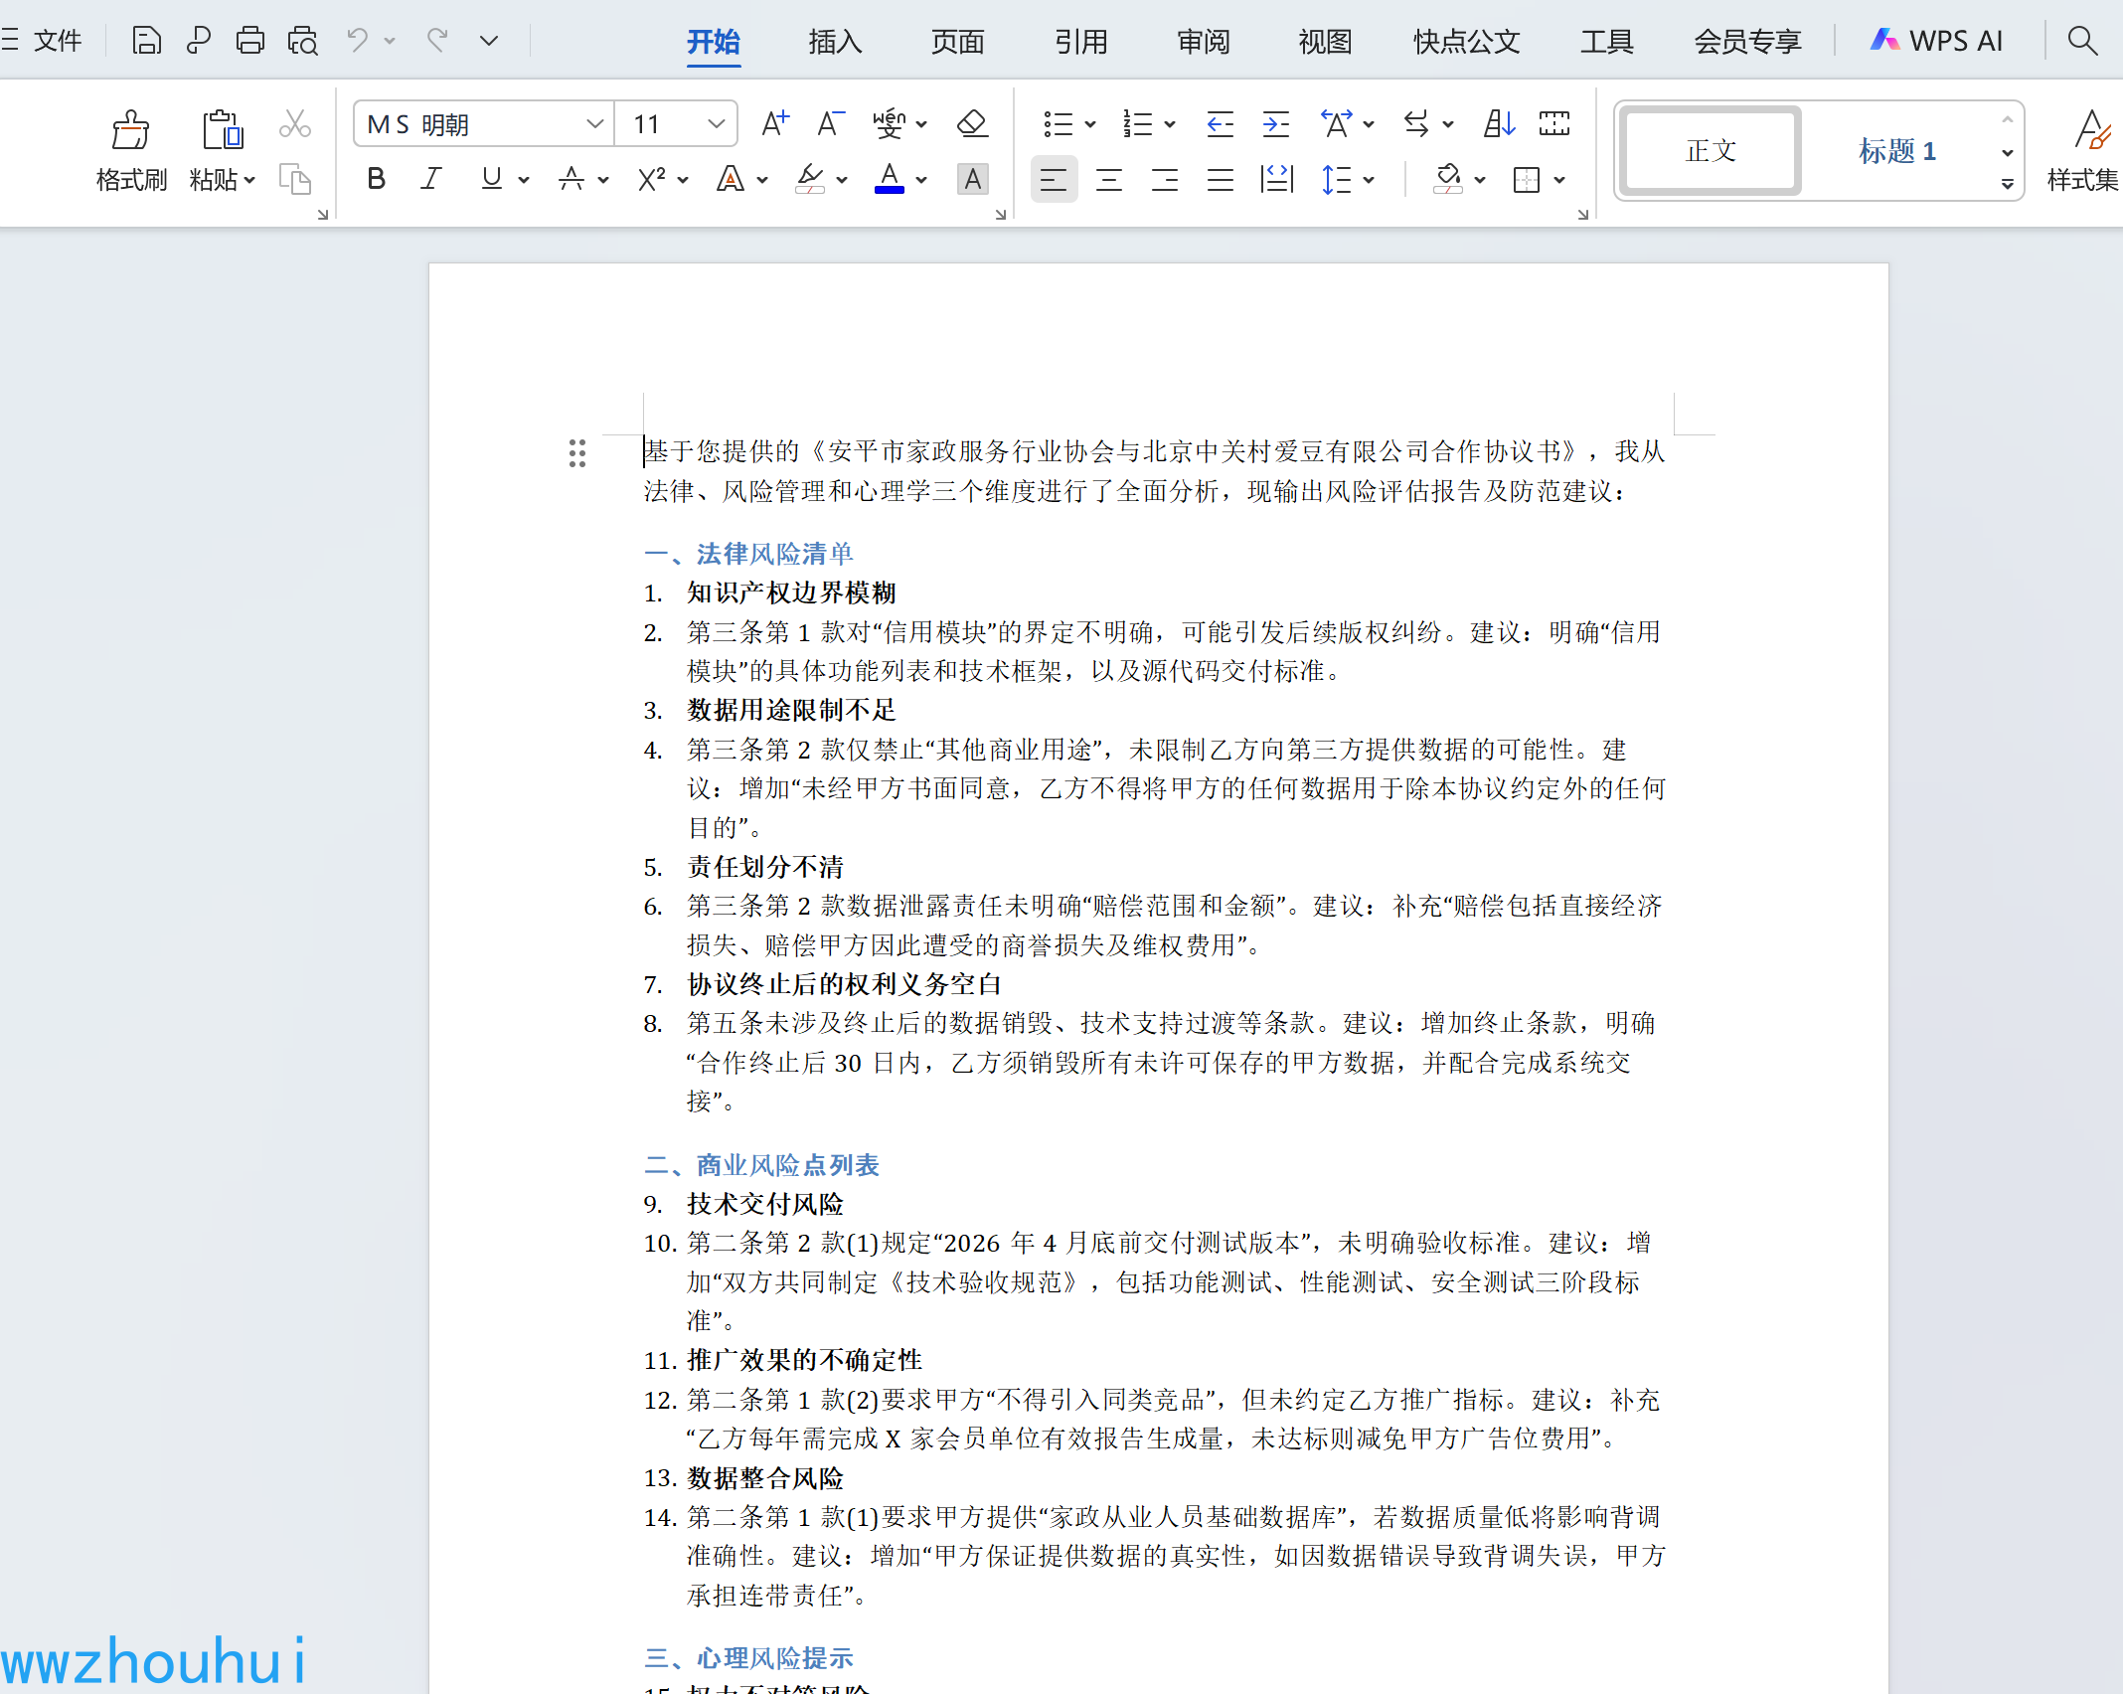Click the cut scissors icon
This screenshot has height=1694, width=2123.
(294, 124)
